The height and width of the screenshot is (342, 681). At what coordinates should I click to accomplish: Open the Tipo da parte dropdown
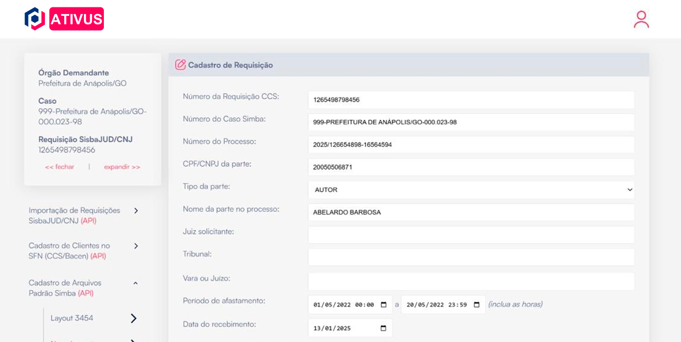click(470, 190)
